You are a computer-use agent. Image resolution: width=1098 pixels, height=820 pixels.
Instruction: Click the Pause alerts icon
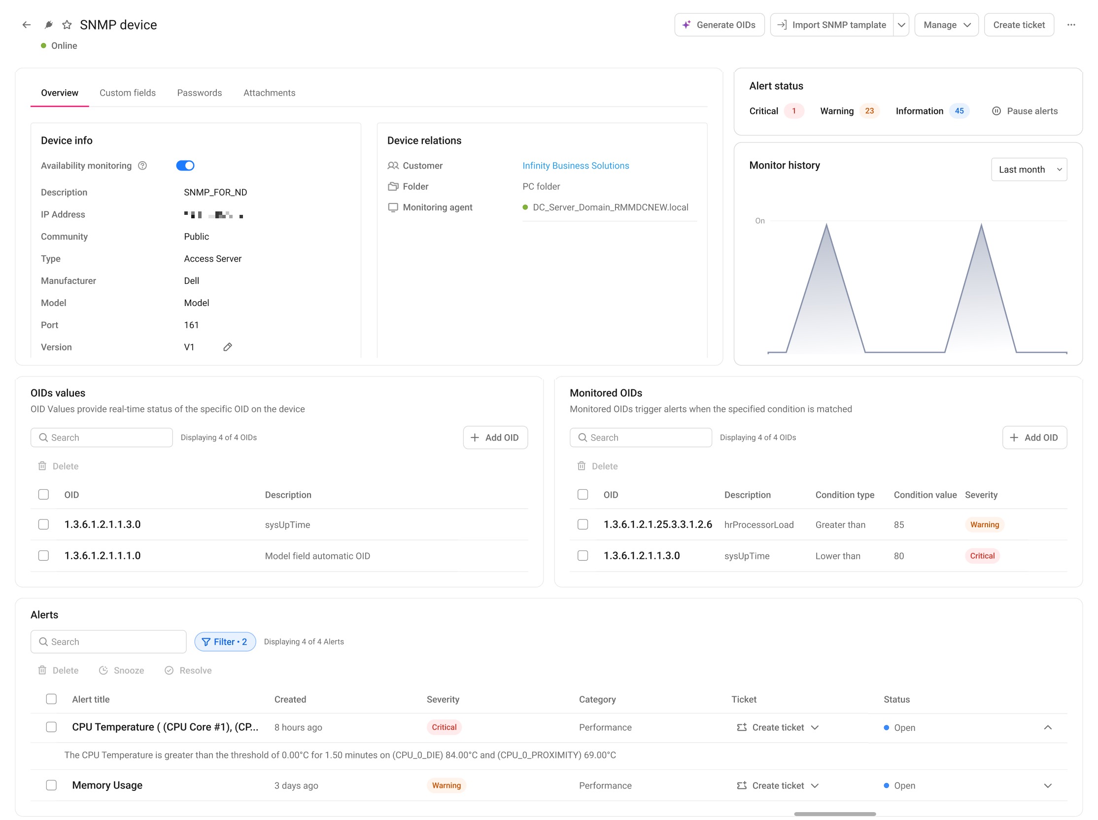click(x=996, y=111)
